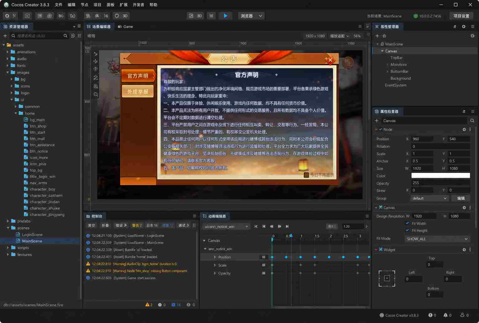Expand the animations folder

pos(8,52)
